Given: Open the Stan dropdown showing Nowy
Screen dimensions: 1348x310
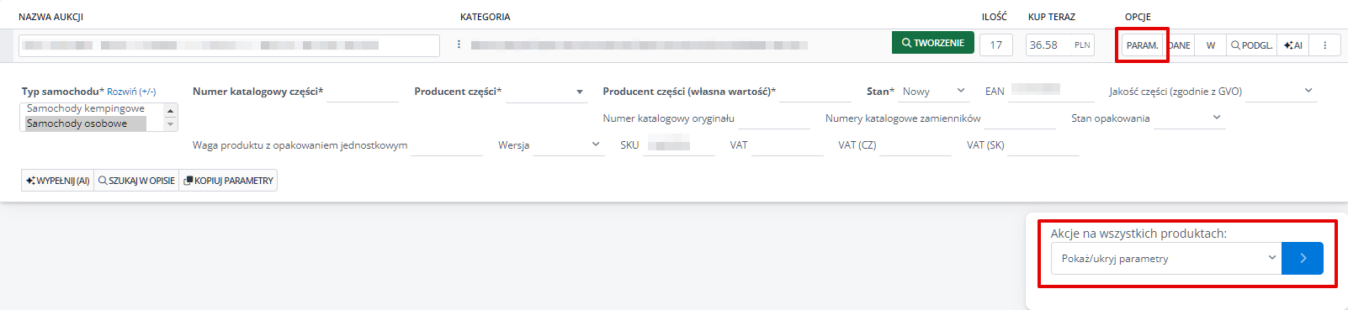Looking at the screenshot, I should tap(934, 92).
